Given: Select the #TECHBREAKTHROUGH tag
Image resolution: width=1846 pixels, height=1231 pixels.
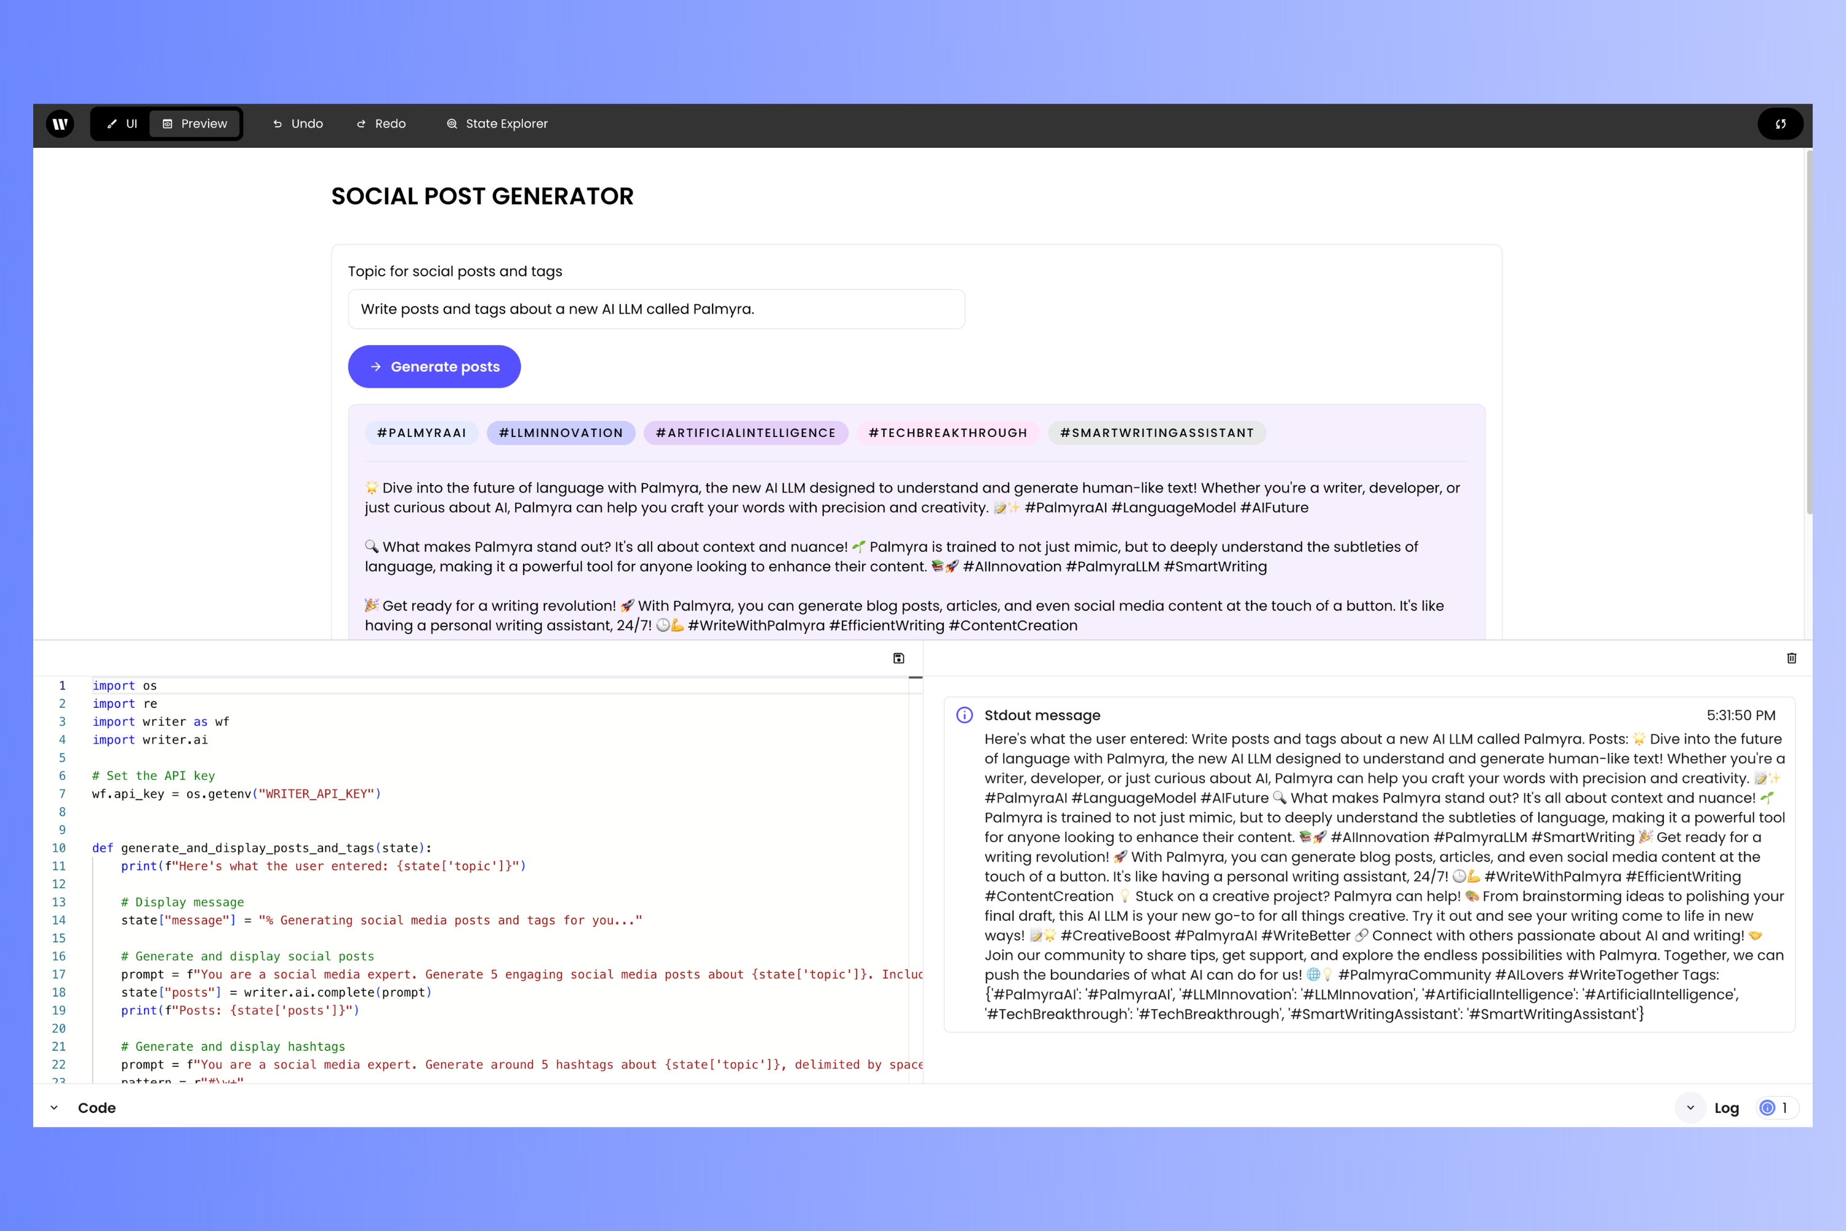Looking at the screenshot, I should click(948, 433).
